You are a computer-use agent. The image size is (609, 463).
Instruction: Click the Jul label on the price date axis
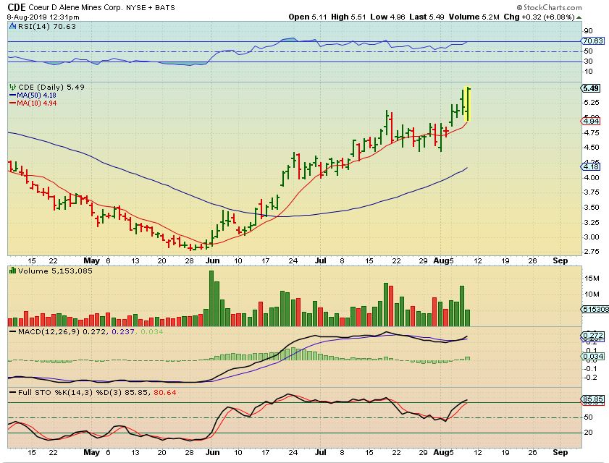click(320, 261)
